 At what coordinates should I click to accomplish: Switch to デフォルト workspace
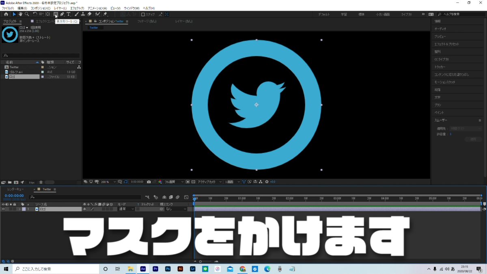(324, 14)
